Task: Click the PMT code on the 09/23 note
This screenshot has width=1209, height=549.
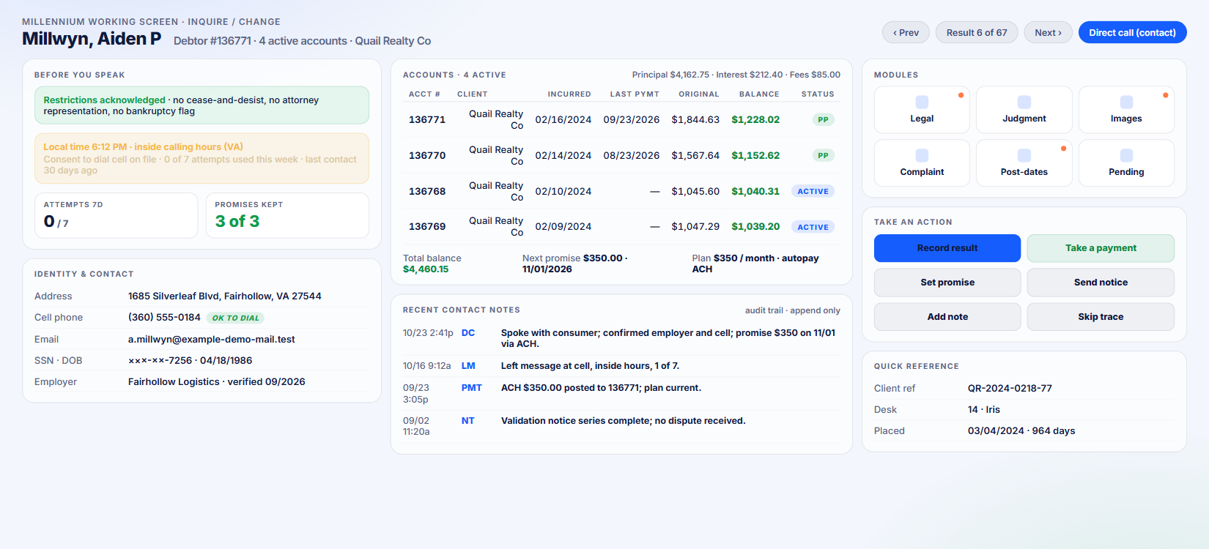Action: (x=472, y=388)
